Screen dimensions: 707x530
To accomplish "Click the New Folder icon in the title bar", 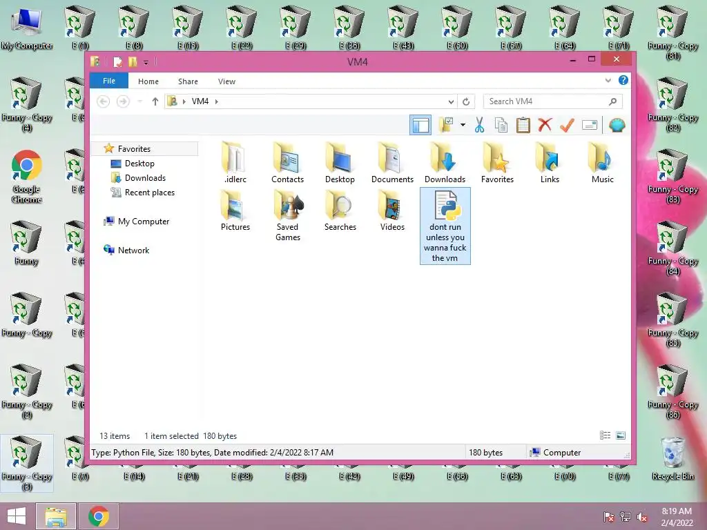I will pyautogui.click(x=133, y=61).
